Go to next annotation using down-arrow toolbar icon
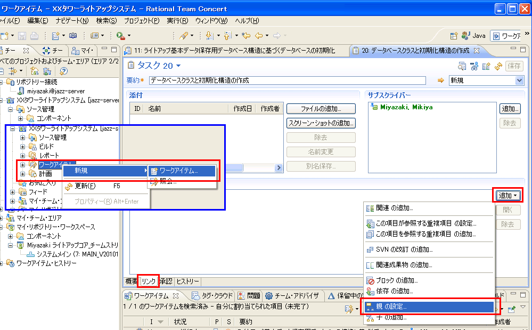 [x=210, y=35]
